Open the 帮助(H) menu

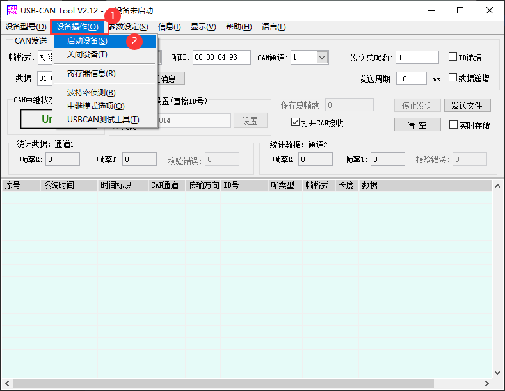click(239, 27)
